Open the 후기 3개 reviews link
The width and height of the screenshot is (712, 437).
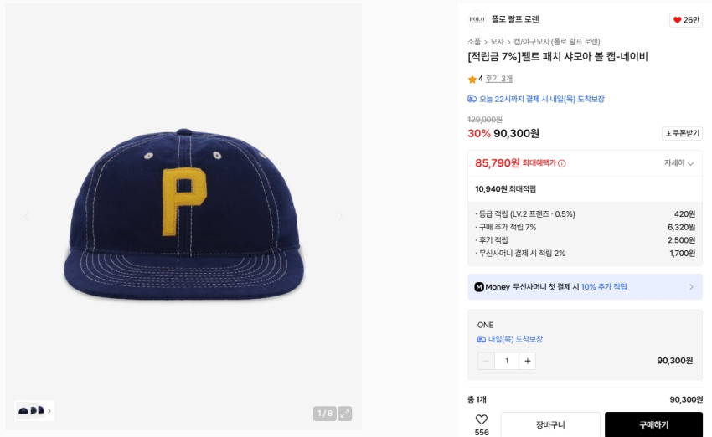point(498,79)
